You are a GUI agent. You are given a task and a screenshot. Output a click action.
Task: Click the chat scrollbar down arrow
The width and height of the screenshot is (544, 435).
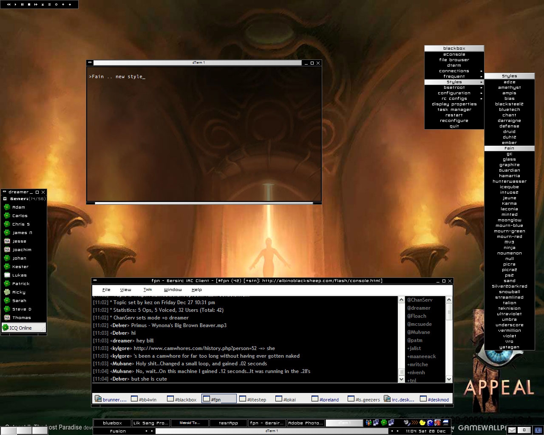[401, 379]
